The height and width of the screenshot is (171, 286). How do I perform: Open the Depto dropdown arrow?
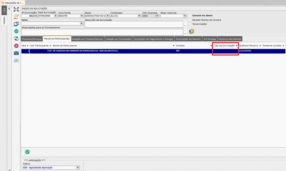pyautogui.click(x=108, y=16)
